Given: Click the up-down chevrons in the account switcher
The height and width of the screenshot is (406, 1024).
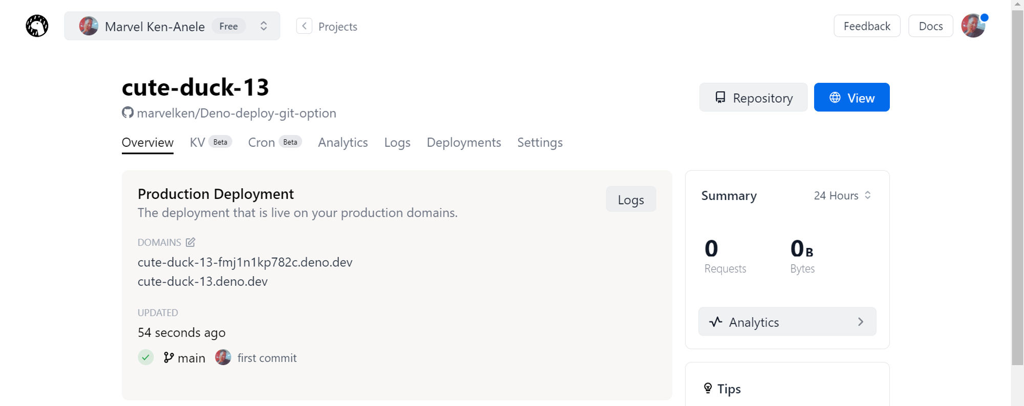Looking at the screenshot, I should [264, 26].
